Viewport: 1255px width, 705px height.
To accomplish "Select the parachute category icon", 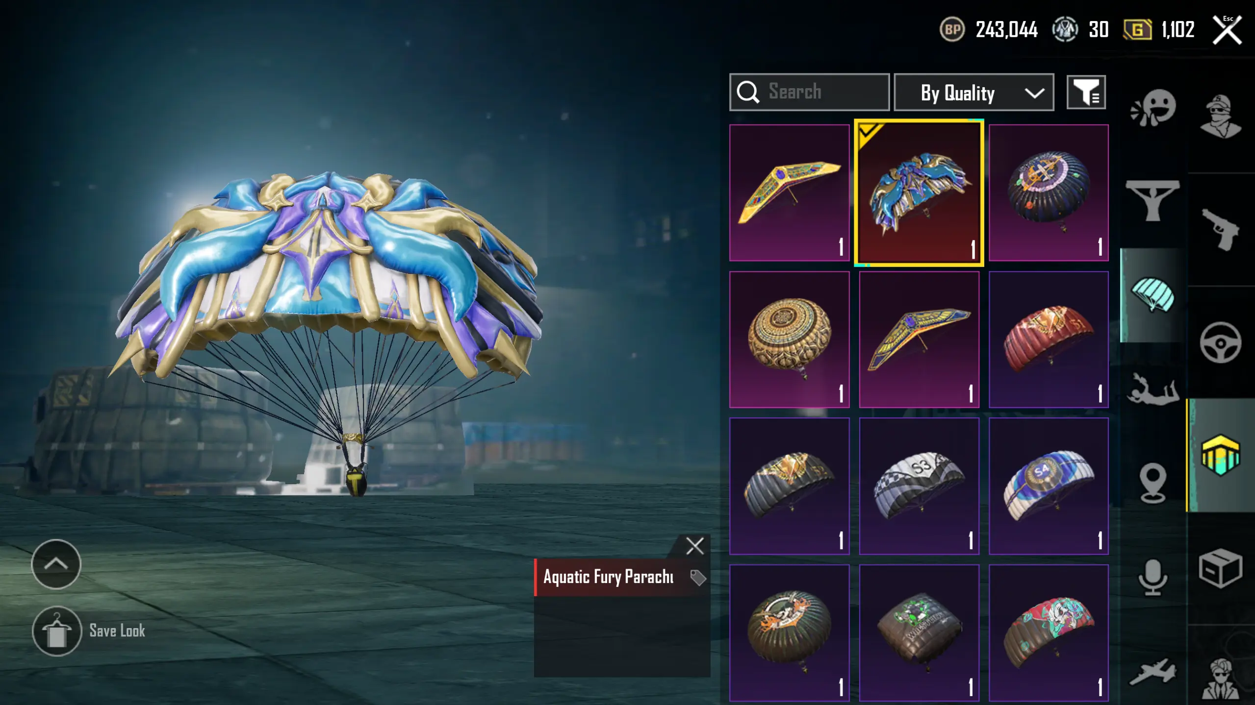I will pos(1153,294).
